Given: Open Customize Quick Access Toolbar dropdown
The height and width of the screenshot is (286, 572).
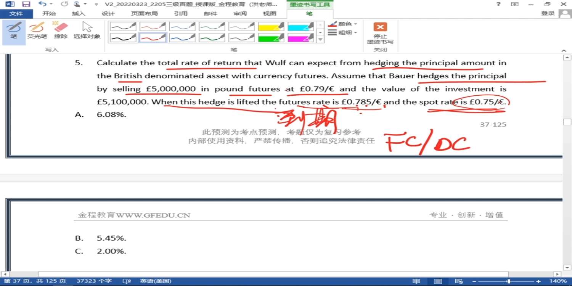Looking at the screenshot, I should (x=96, y=5).
